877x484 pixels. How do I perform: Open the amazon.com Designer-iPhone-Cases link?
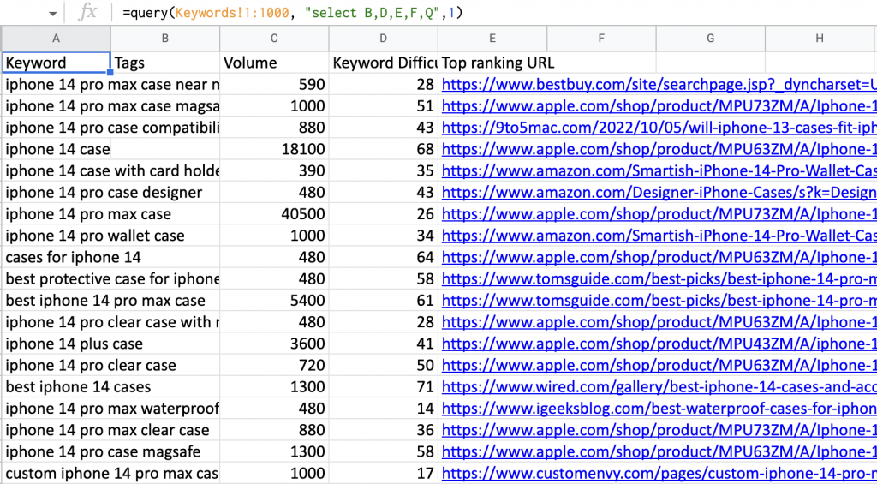[x=659, y=193]
